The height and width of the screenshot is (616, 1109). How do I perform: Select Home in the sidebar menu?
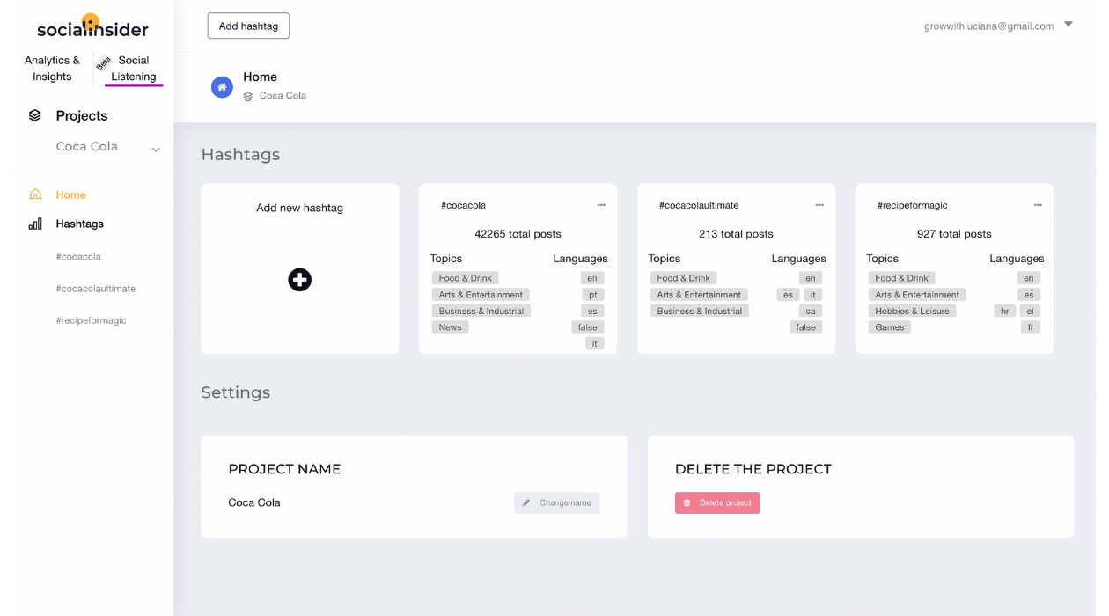(70, 194)
